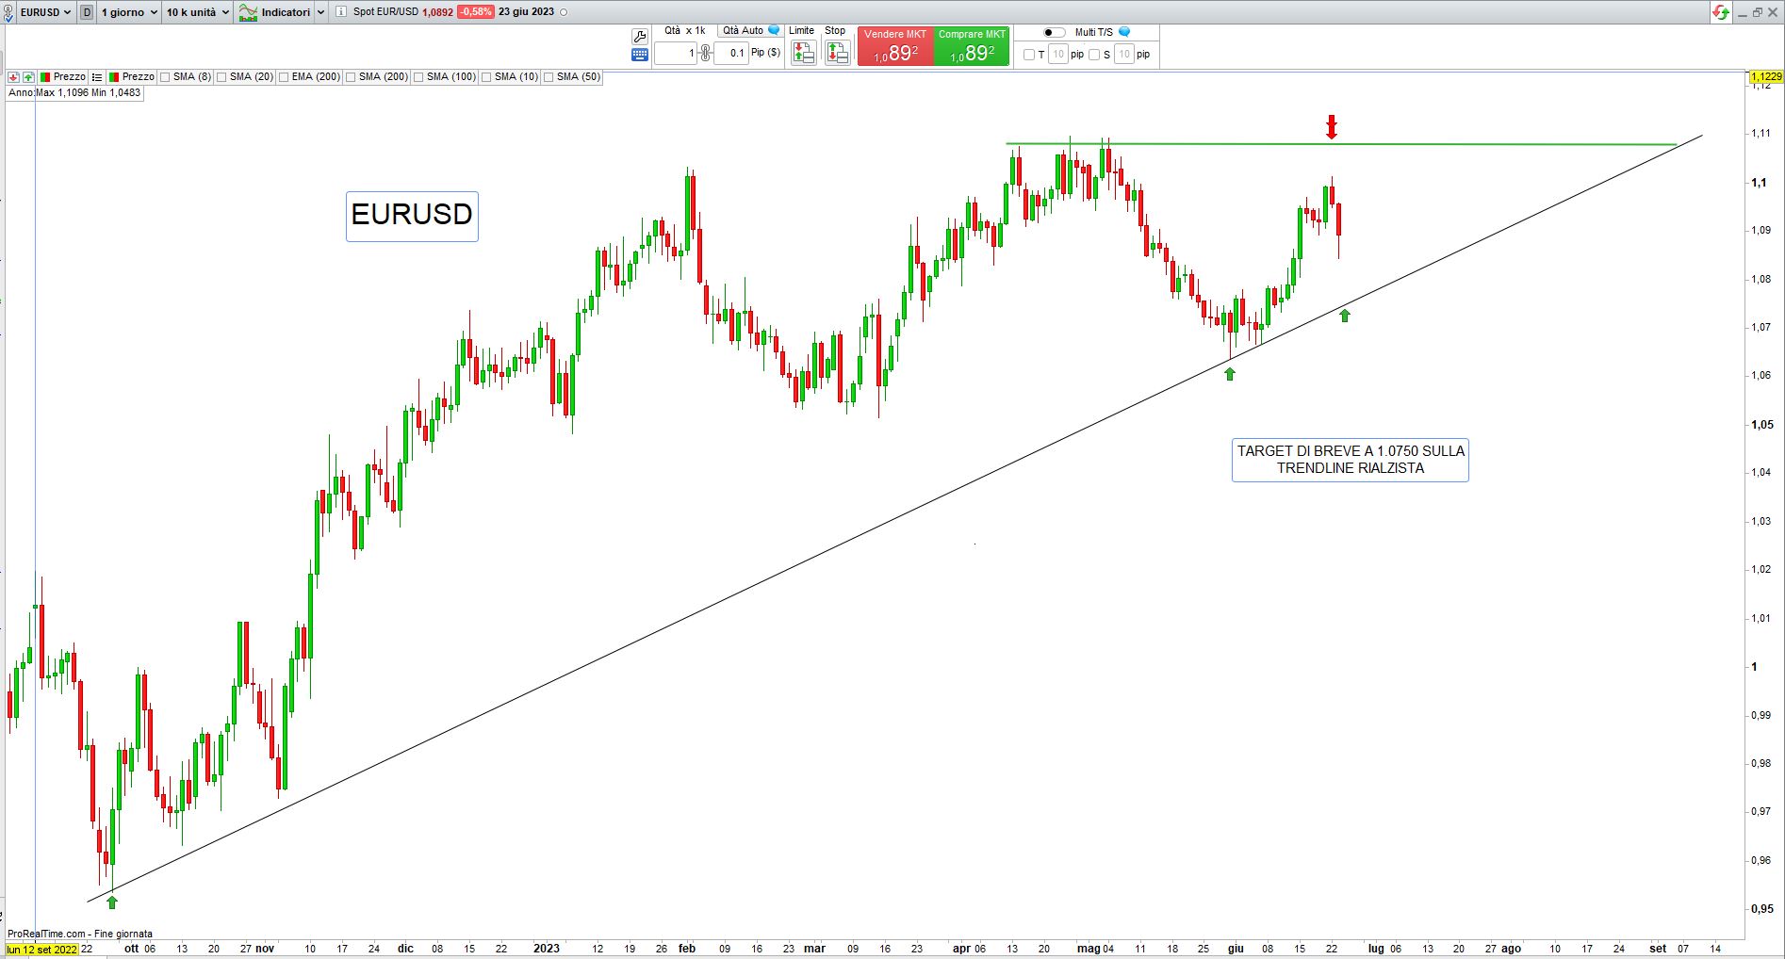Open the 1 giorno timeframe dropdown
Viewport: 1785px width, 959px height.
coord(129,12)
